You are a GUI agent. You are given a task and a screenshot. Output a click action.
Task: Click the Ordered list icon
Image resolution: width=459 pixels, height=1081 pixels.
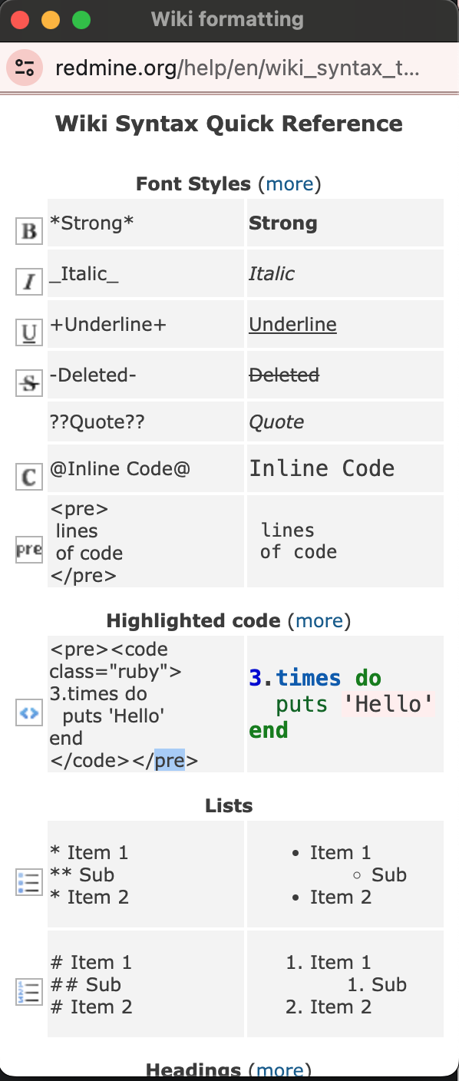click(29, 992)
